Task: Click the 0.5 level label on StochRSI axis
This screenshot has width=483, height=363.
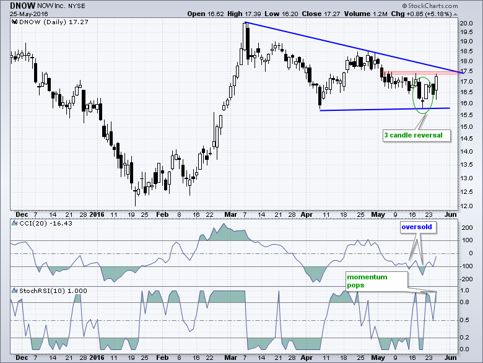Action: [x=464, y=320]
